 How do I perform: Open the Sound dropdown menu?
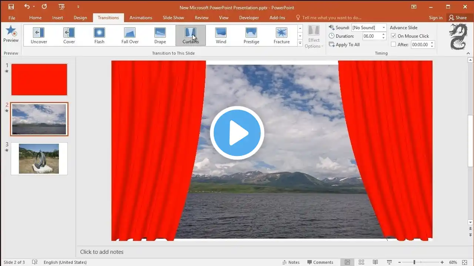pyautogui.click(x=384, y=28)
